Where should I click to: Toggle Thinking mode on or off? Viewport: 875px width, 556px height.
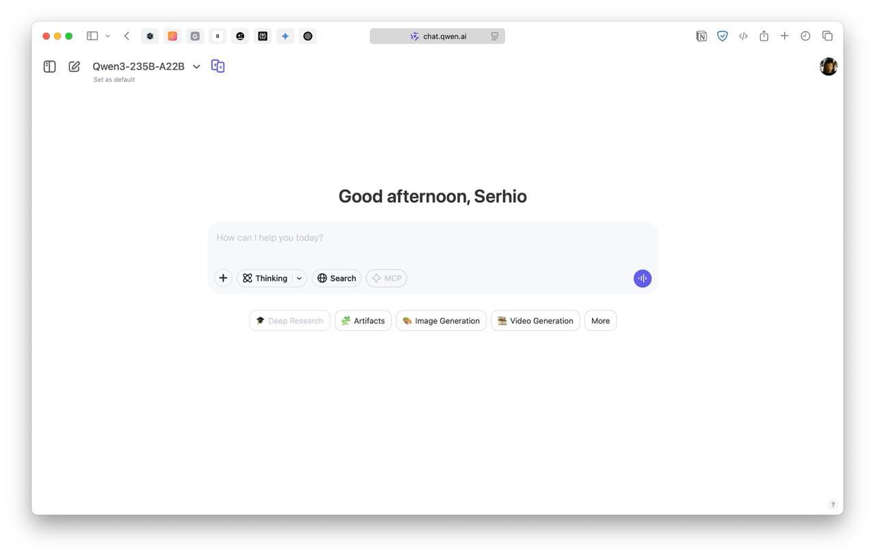click(x=265, y=278)
